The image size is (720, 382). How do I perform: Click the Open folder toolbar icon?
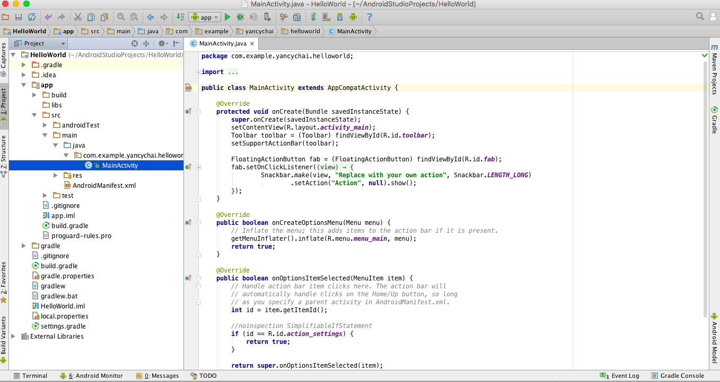pos(5,17)
